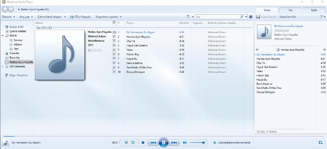Uncheck the checkbox for Dünya Dönüyor
This screenshot has height=149, width=327.
click(114, 72)
